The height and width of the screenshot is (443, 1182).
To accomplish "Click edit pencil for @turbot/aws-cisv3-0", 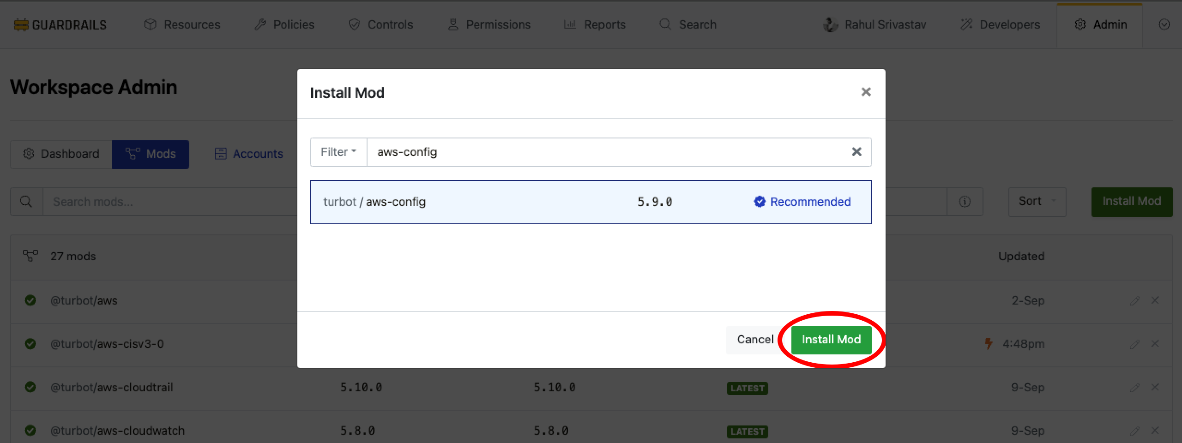I will point(1134,344).
